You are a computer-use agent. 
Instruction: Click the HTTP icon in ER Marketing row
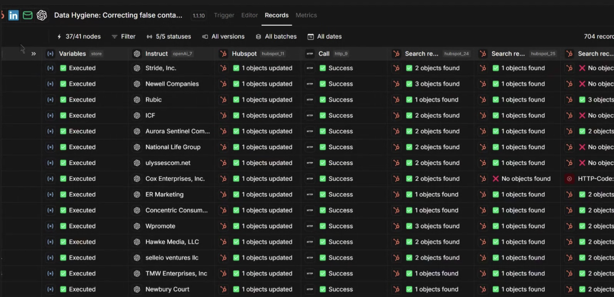[310, 195]
